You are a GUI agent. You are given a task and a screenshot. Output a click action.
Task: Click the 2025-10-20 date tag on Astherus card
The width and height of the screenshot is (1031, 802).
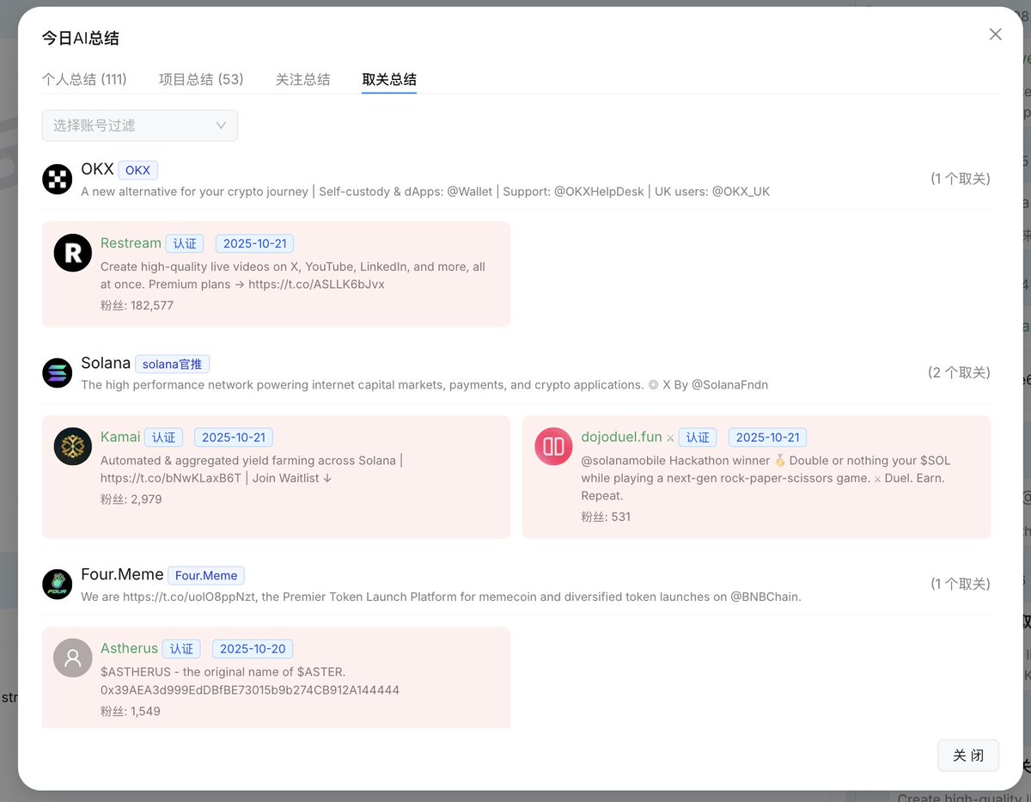pyautogui.click(x=252, y=648)
